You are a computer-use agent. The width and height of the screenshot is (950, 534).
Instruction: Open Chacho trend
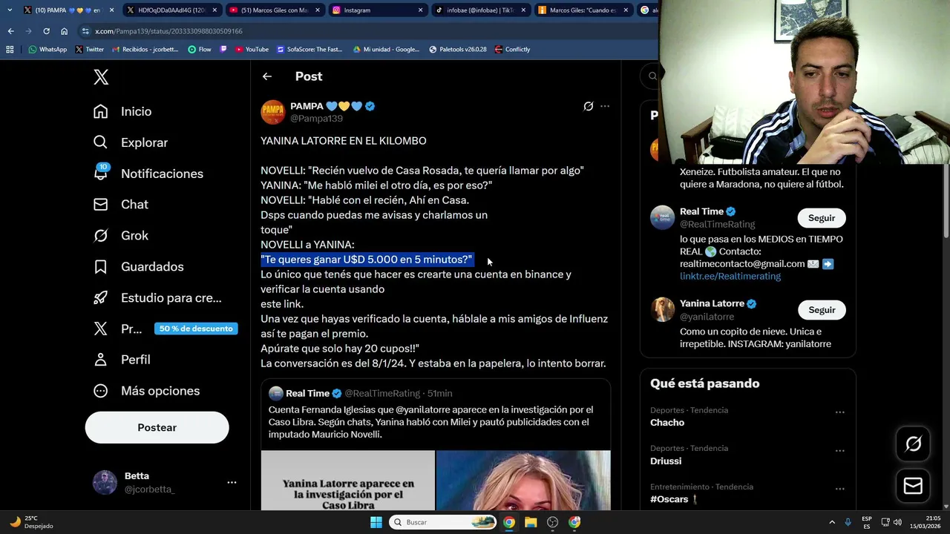pos(667,423)
